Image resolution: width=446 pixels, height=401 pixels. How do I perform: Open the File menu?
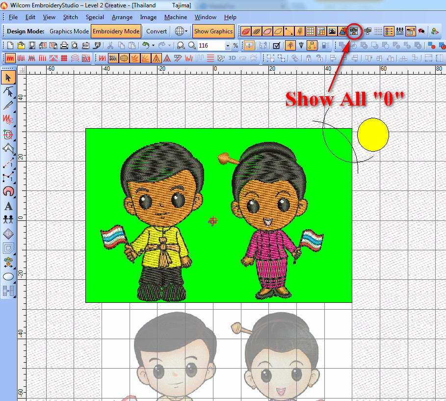[13, 17]
